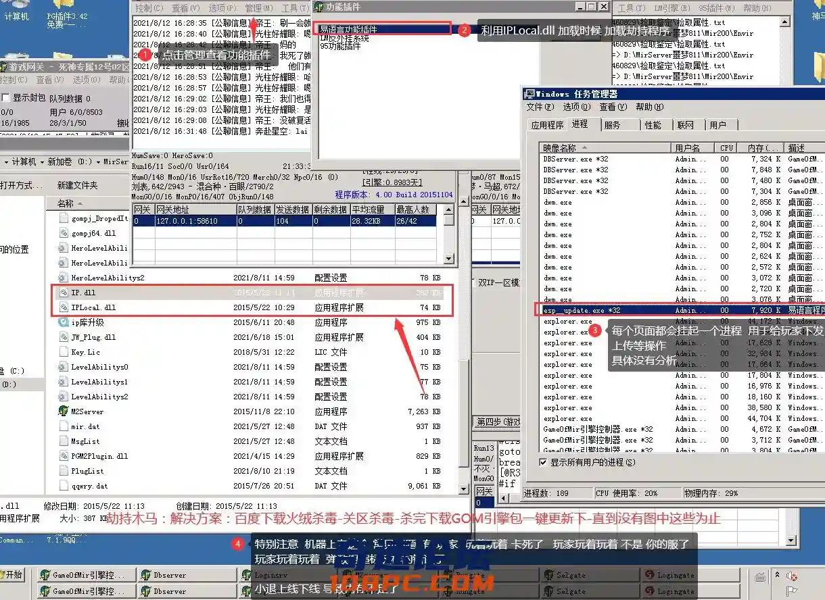Select the mir.dat file icon
825x600 pixels.
(64, 426)
